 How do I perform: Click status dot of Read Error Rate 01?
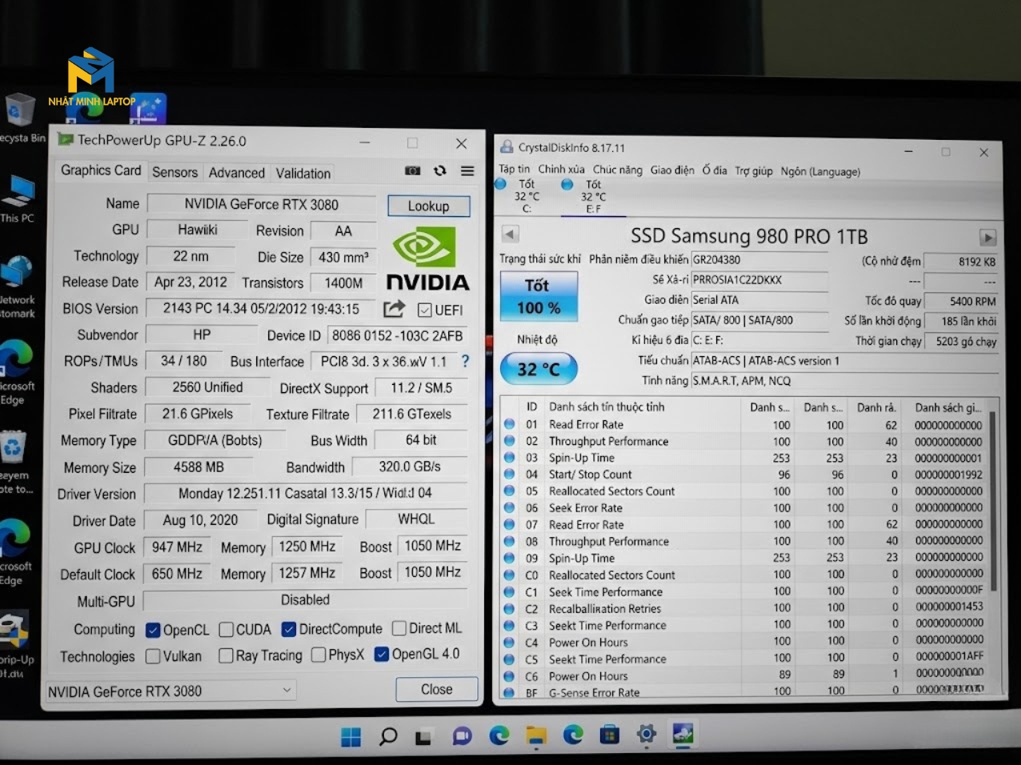tap(510, 424)
